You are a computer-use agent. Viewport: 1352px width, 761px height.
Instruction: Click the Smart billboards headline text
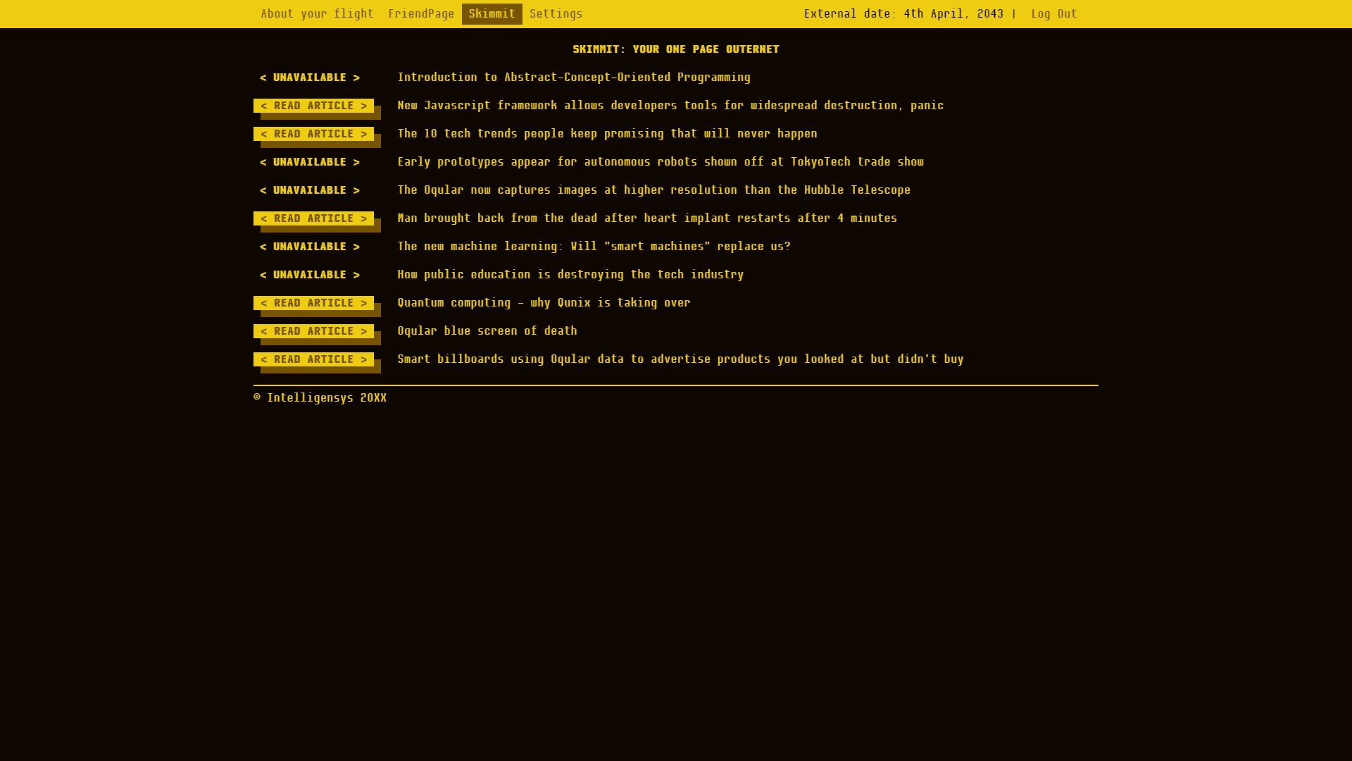tap(680, 359)
